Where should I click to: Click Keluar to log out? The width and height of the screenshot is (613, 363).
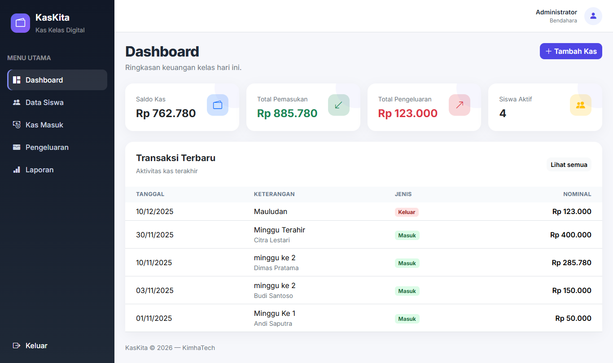57,346
